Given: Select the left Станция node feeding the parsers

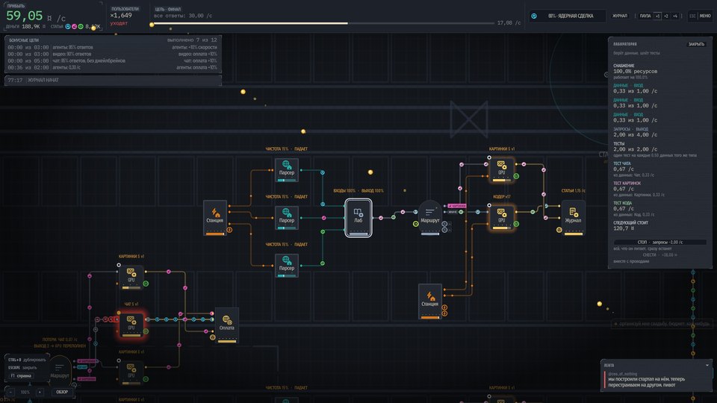Looking at the screenshot, I should point(215,217).
